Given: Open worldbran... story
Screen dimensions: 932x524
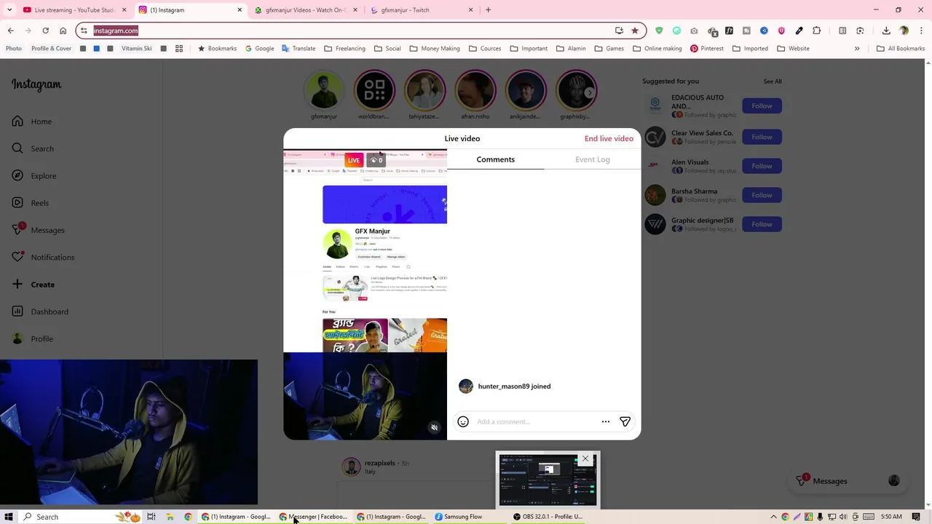Looking at the screenshot, I should (374, 90).
